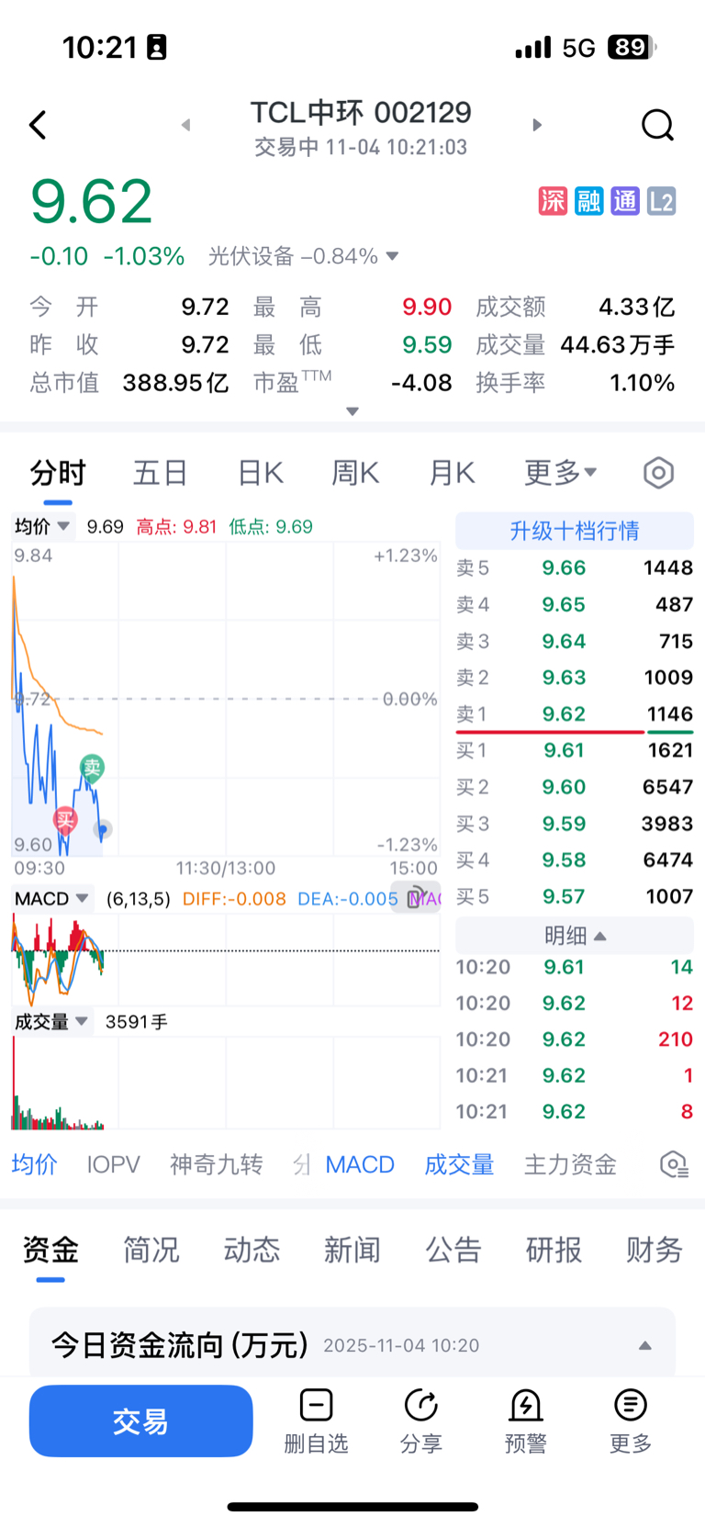Tap the green 卖 marker on chart

(92, 768)
